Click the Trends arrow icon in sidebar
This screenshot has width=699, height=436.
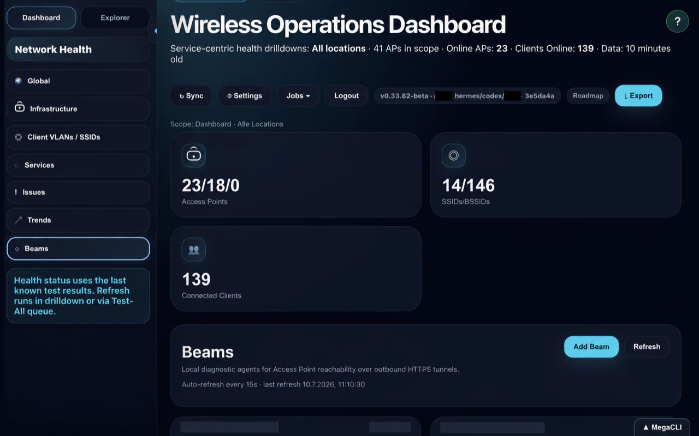19,220
